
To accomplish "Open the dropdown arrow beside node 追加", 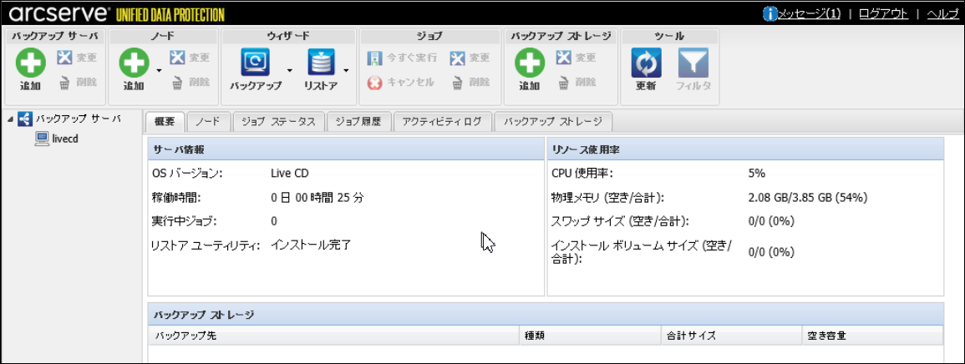I will pyautogui.click(x=159, y=70).
